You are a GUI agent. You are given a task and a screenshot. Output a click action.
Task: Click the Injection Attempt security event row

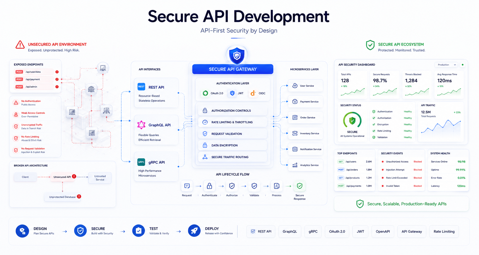pyautogui.click(x=401, y=170)
